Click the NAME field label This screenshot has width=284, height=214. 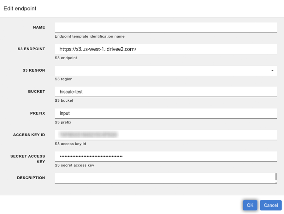point(39,27)
